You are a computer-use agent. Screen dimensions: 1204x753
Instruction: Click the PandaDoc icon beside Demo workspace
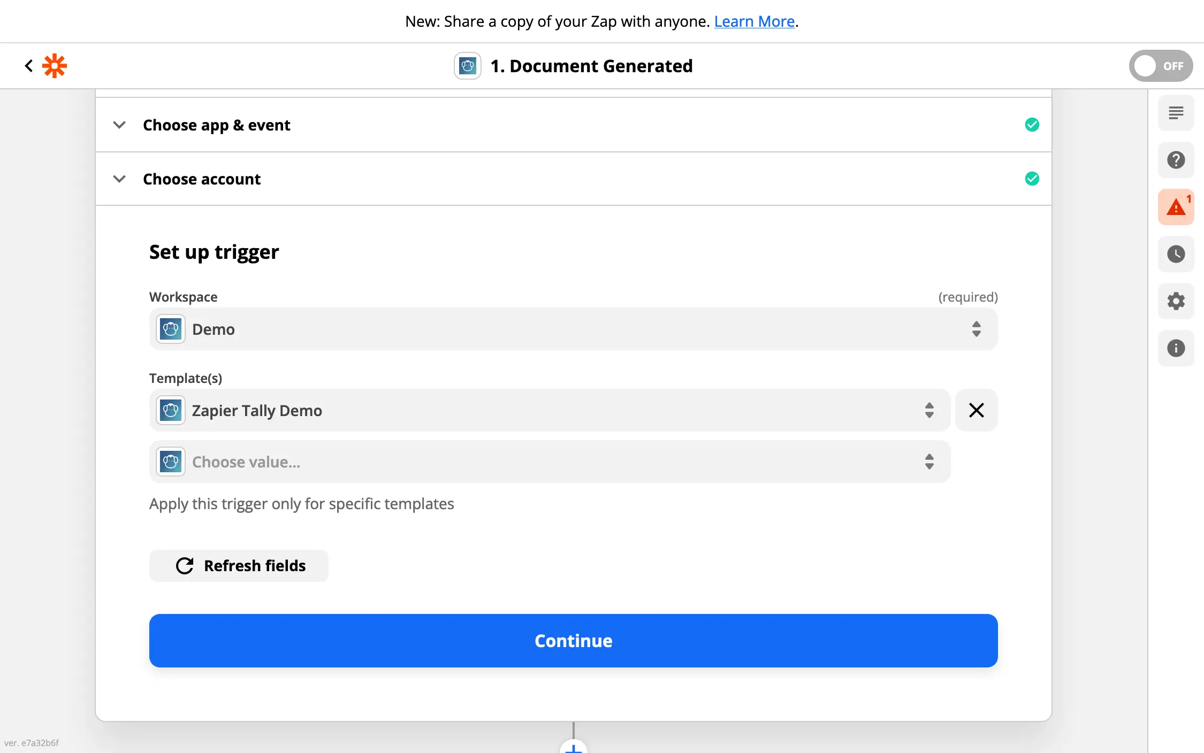click(170, 329)
